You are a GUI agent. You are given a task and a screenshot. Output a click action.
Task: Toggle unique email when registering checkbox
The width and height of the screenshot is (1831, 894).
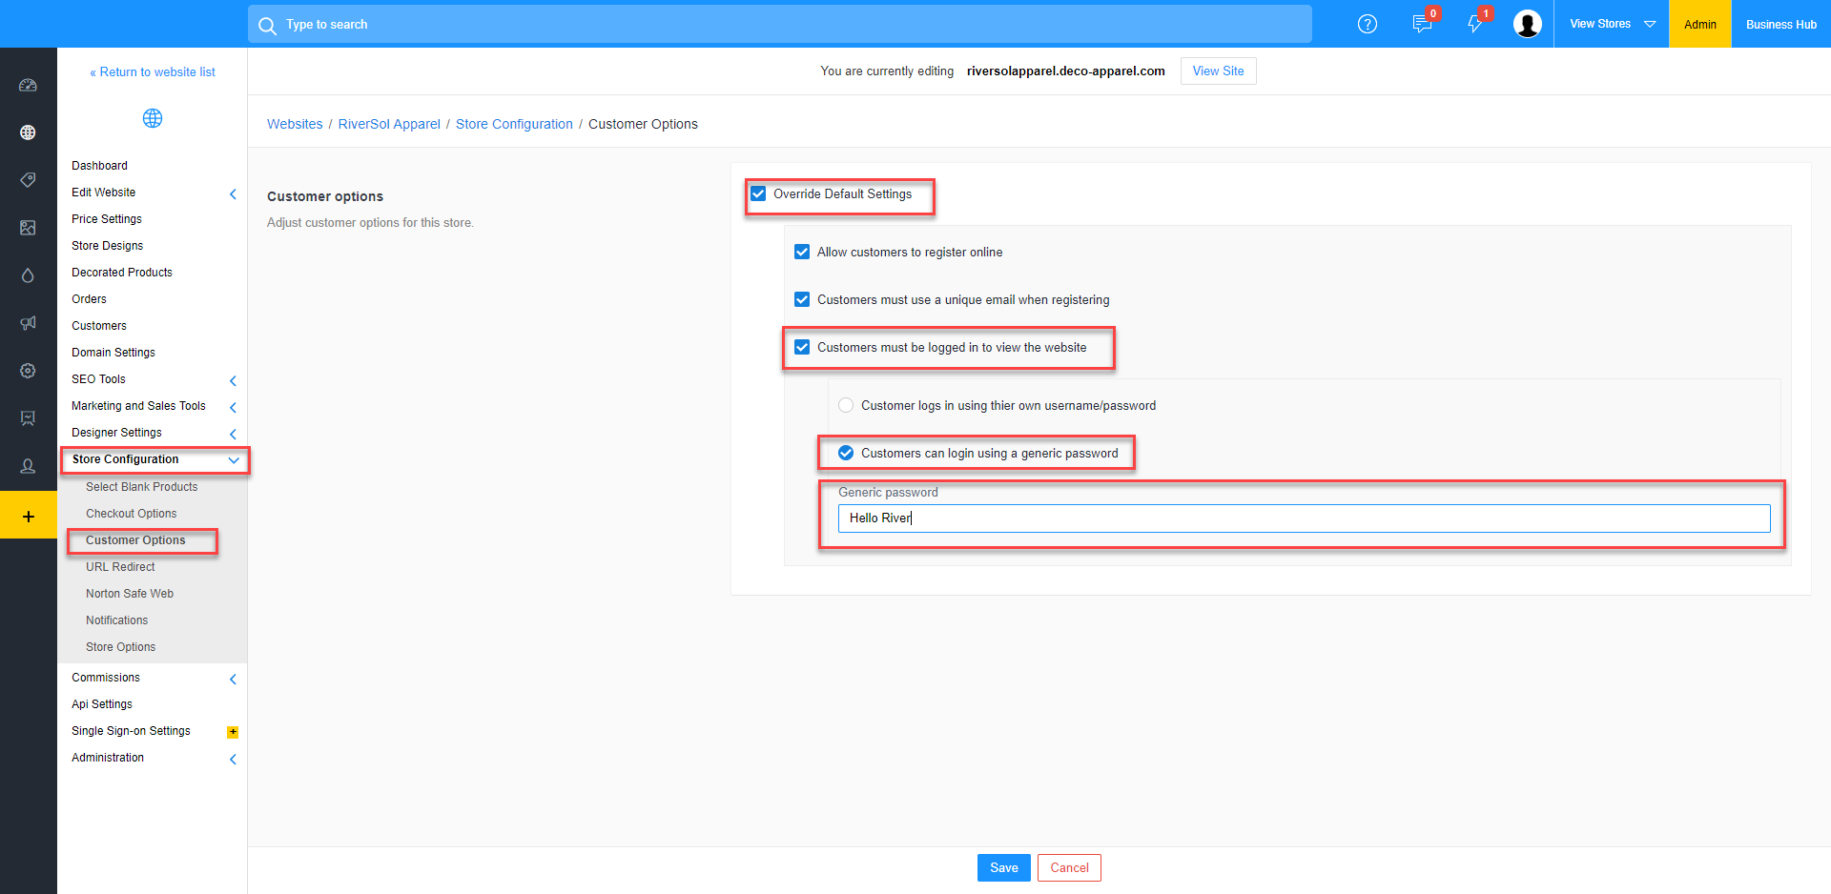tap(802, 299)
